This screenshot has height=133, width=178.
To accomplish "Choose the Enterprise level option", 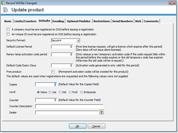I will coord(82,92).
